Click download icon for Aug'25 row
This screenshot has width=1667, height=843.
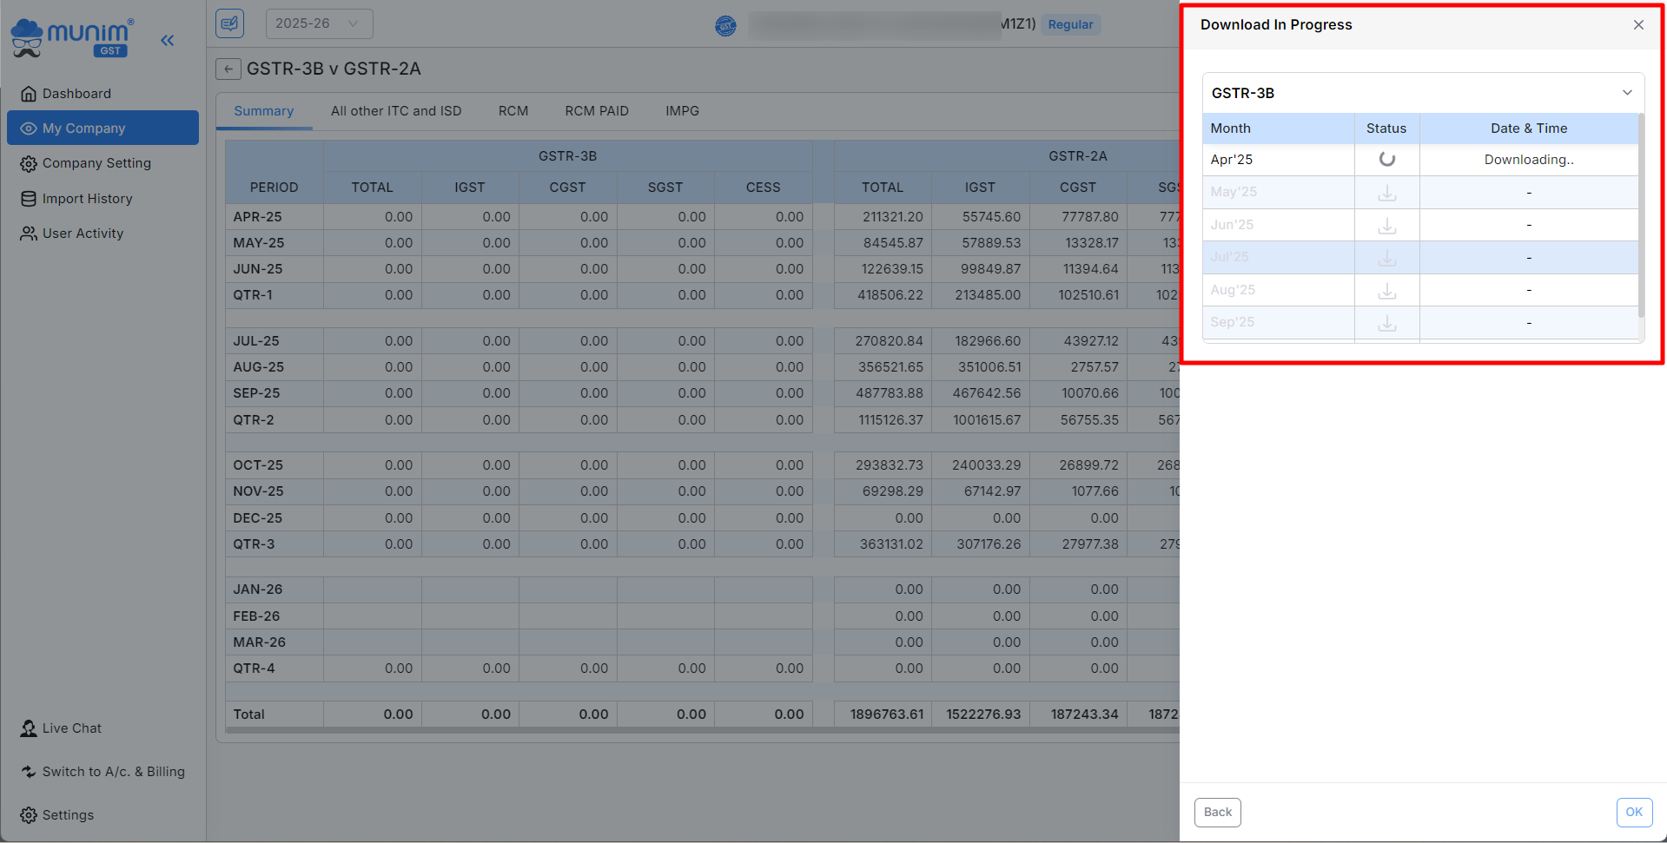point(1387,291)
